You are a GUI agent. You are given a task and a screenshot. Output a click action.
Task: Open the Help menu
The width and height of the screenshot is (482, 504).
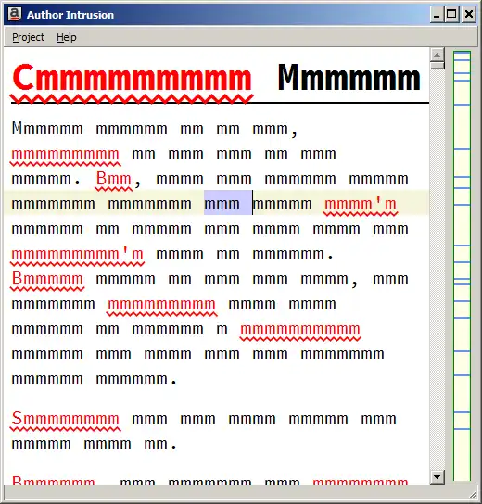tap(67, 37)
